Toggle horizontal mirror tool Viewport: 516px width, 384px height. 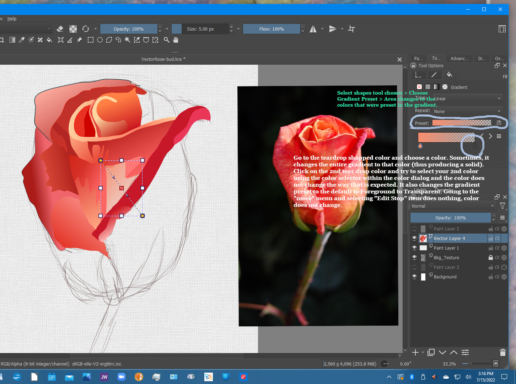313,29
